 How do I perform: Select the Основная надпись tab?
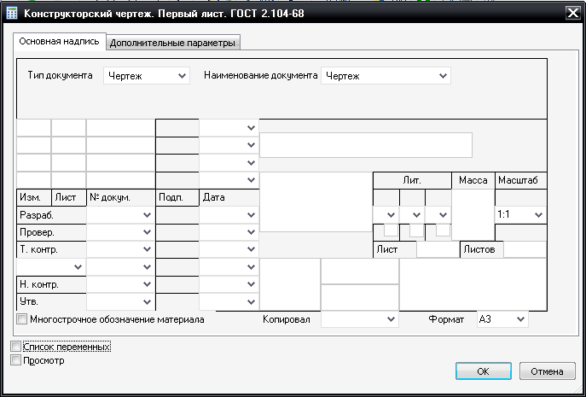click(59, 41)
